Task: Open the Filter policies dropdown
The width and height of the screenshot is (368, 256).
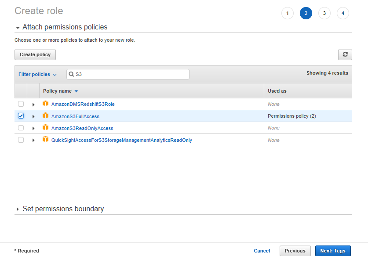Action: 37,74
